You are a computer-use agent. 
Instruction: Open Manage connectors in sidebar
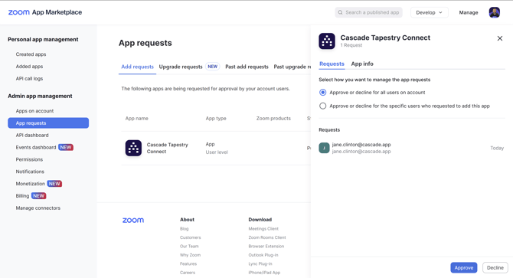coord(38,208)
